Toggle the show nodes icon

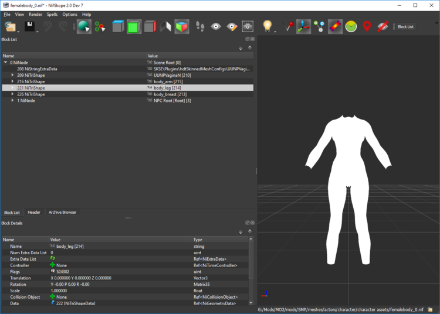[319, 26]
